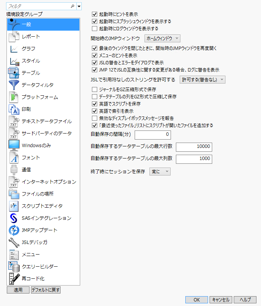Click the 自動保存の間隔(分) field
Screen dimensions: 261x306
coord(153,135)
